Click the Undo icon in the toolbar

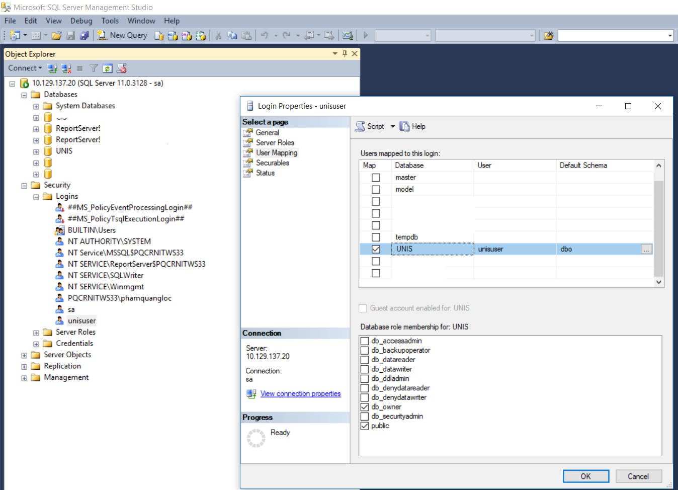click(265, 35)
